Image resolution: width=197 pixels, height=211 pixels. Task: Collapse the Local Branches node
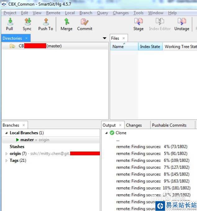click(7, 133)
